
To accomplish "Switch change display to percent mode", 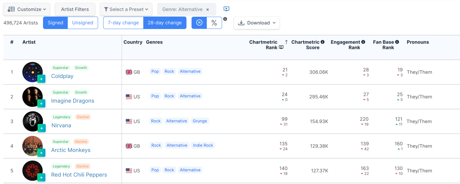I will 214,23.
